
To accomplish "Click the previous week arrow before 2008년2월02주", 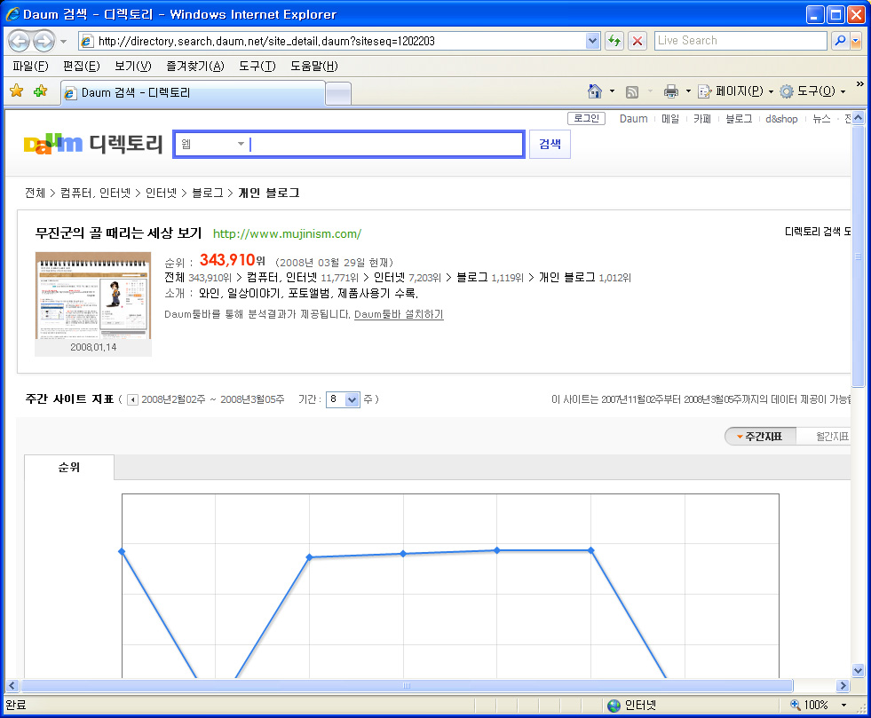I will point(132,399).
